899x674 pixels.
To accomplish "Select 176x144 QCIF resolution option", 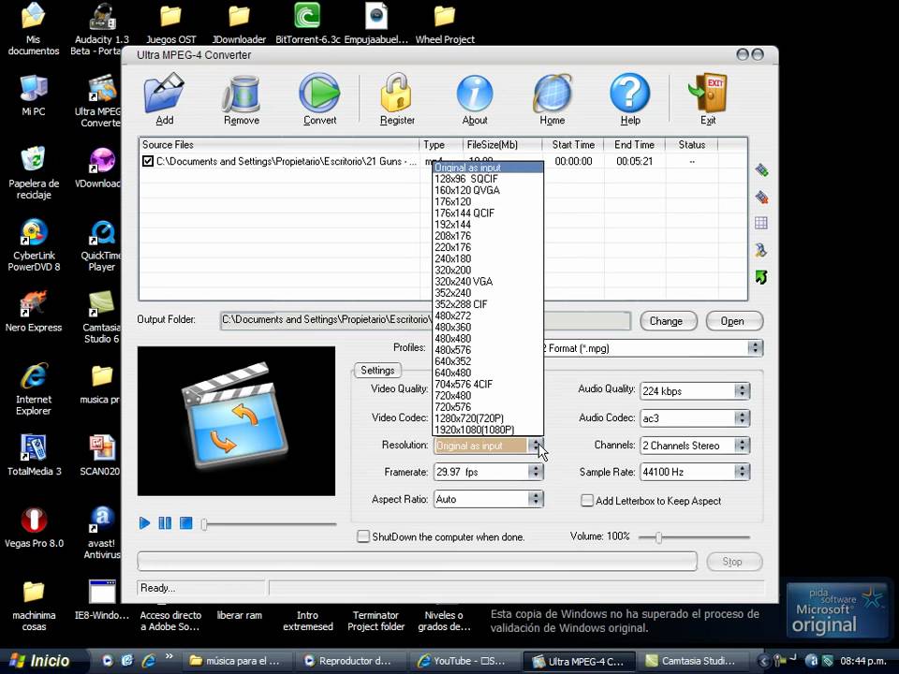I will 487,213.
